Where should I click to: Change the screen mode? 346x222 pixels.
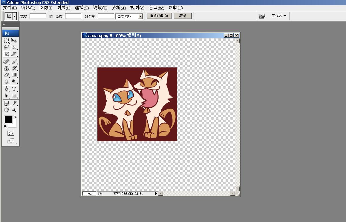[x=10, y=141]
